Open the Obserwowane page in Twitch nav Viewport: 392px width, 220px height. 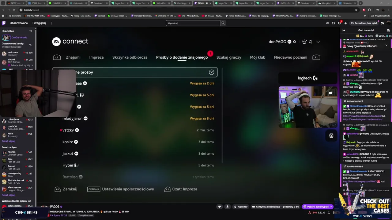click(19, 23)
